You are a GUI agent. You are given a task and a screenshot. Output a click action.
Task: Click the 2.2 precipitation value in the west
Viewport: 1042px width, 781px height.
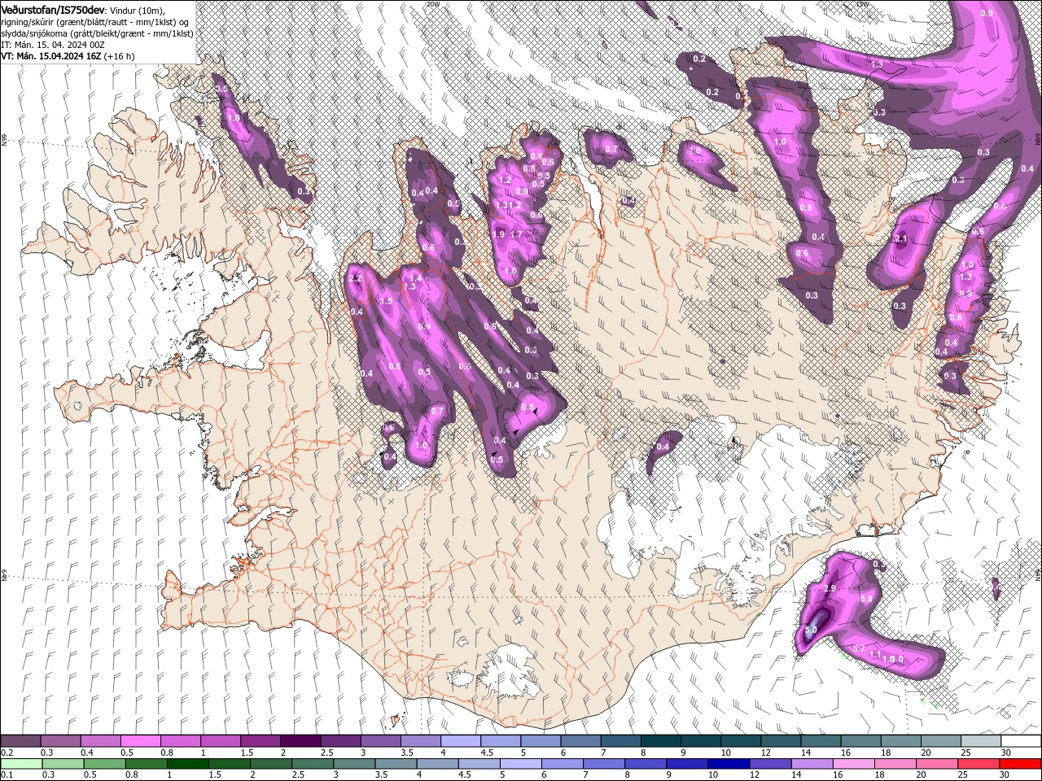pyautogui.click(x=355, y=278)
